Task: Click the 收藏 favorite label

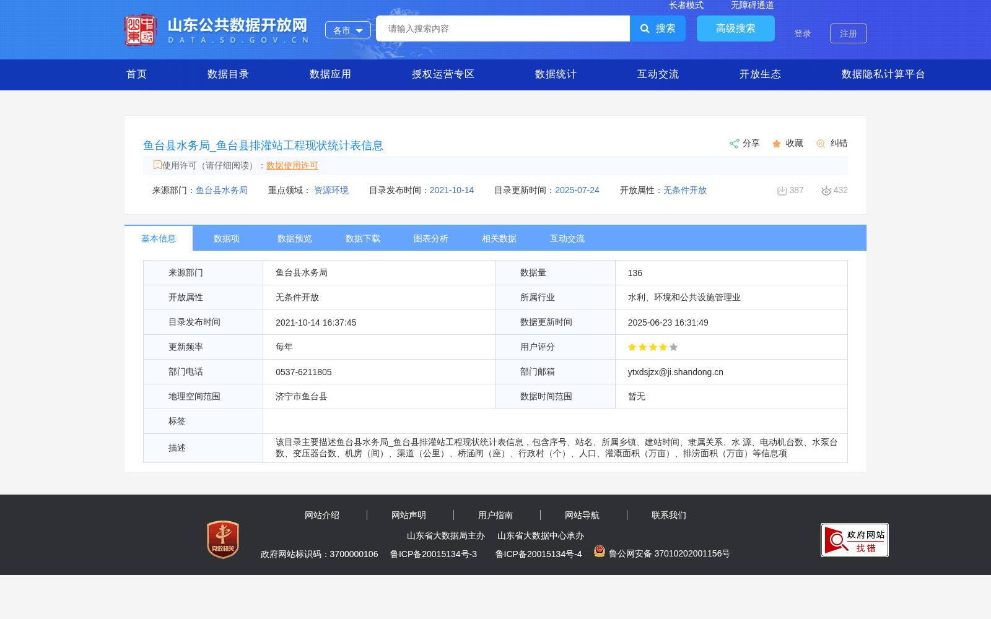Action: [x=795, y=143]
